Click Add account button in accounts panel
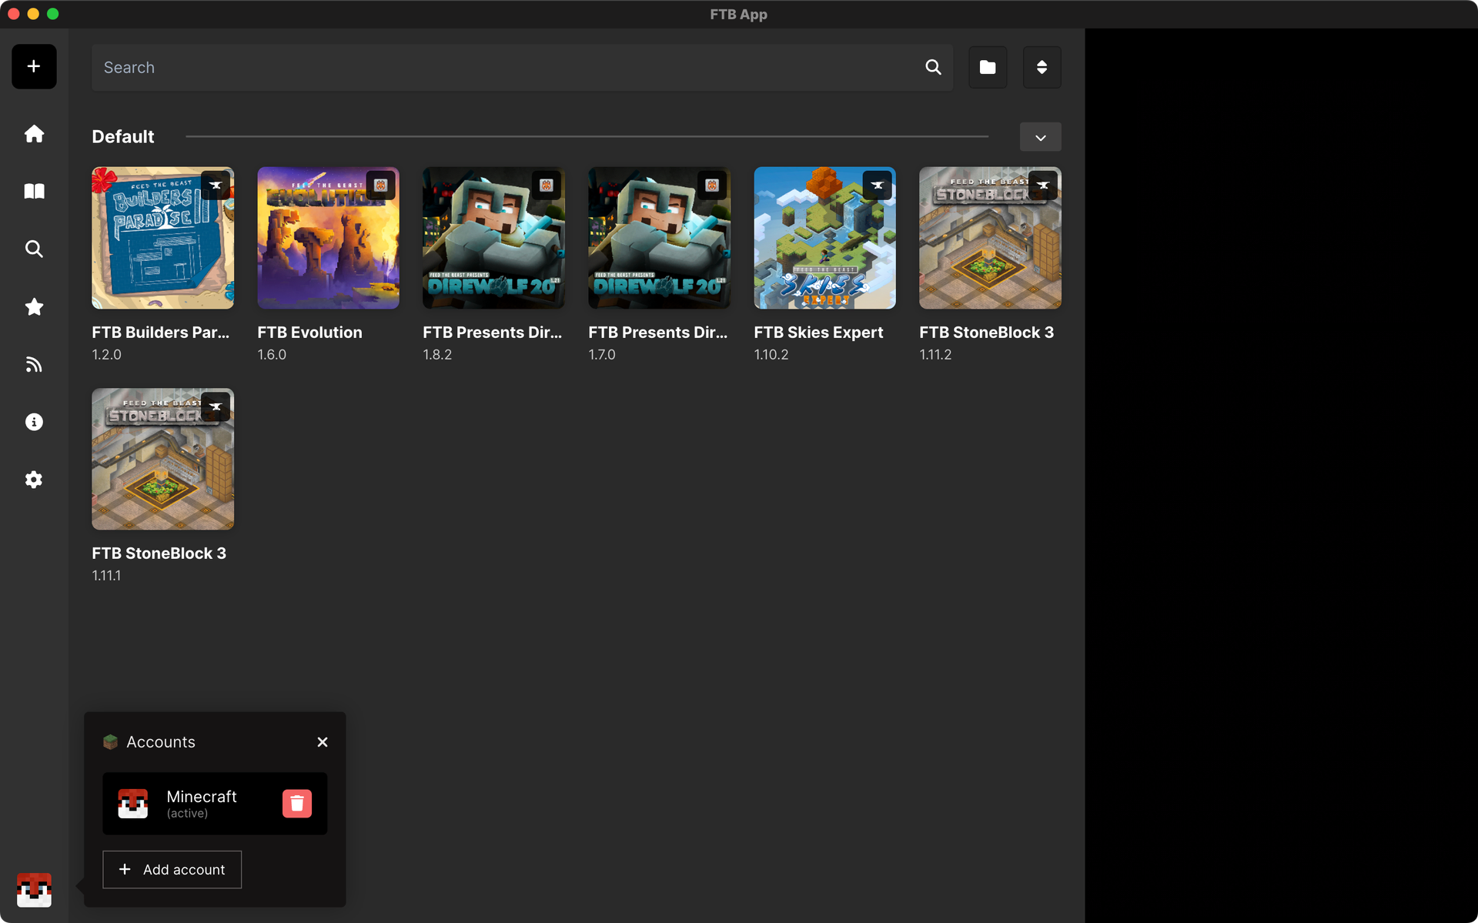 [x=172, y=869]
